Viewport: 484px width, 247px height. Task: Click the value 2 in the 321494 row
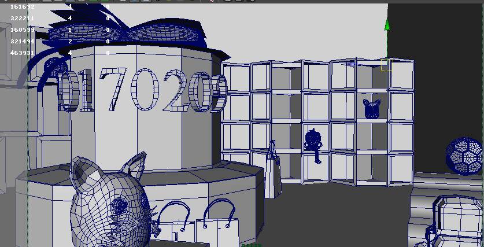tap(70, 42)
